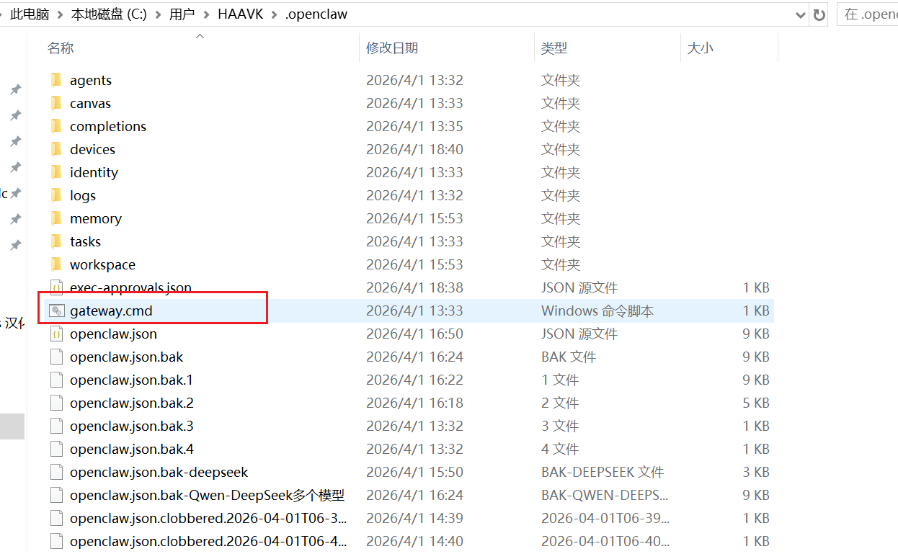The image size is (898, 554).
Task: Select the devices folder icon
Action: [x=56, y=149]
